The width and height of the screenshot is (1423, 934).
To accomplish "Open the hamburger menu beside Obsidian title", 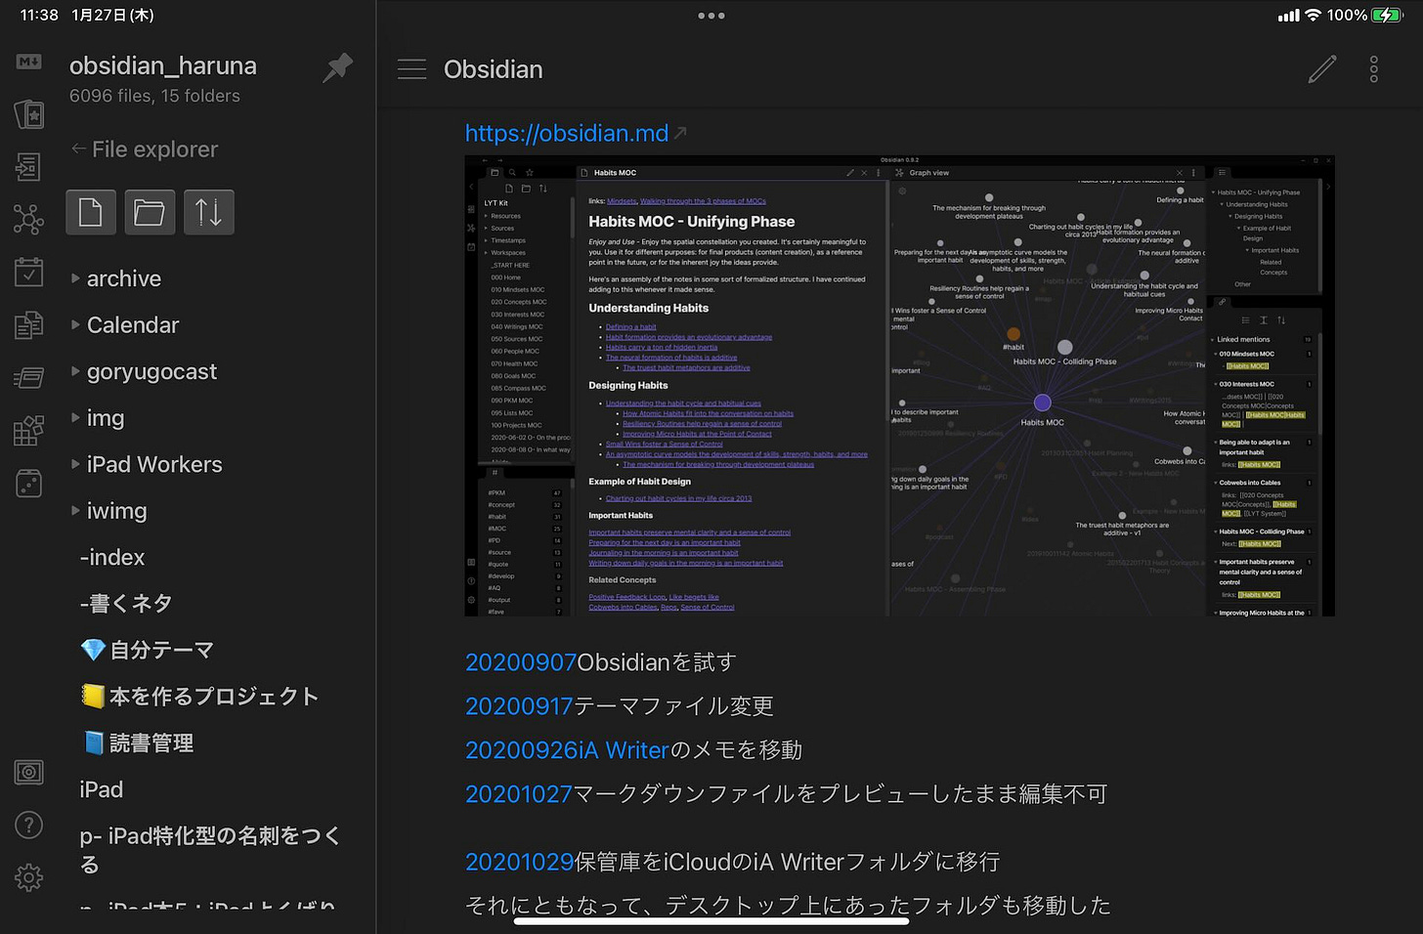I will tap(411, 69).
